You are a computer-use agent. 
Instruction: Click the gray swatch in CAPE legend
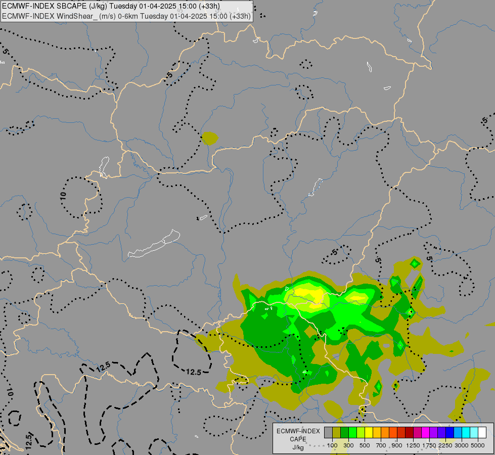(328, 433)
